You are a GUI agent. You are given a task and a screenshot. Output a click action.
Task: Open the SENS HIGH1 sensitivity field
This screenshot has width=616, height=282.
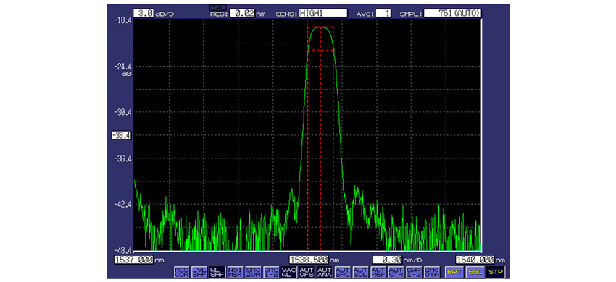323,13
